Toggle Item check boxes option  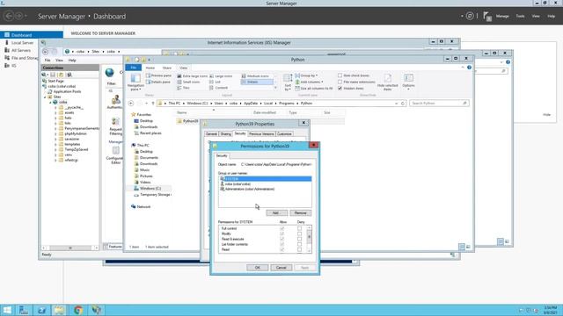pos(340,75)
